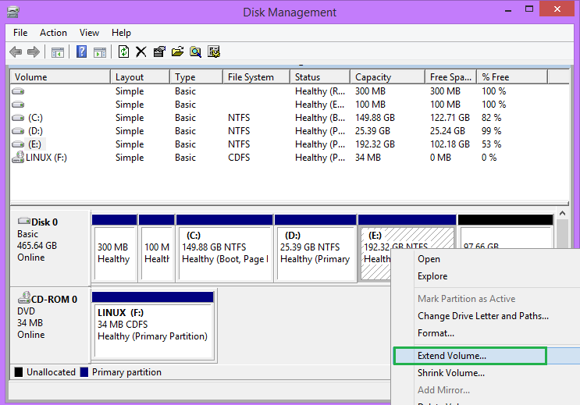Open the View menu
Viewport: 580px width, 405px height.
[x=89, y=33]
